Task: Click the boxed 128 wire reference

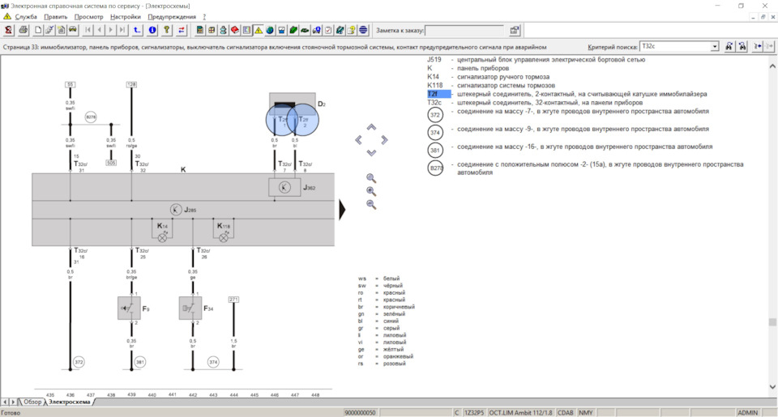Action: click(131, 85)
